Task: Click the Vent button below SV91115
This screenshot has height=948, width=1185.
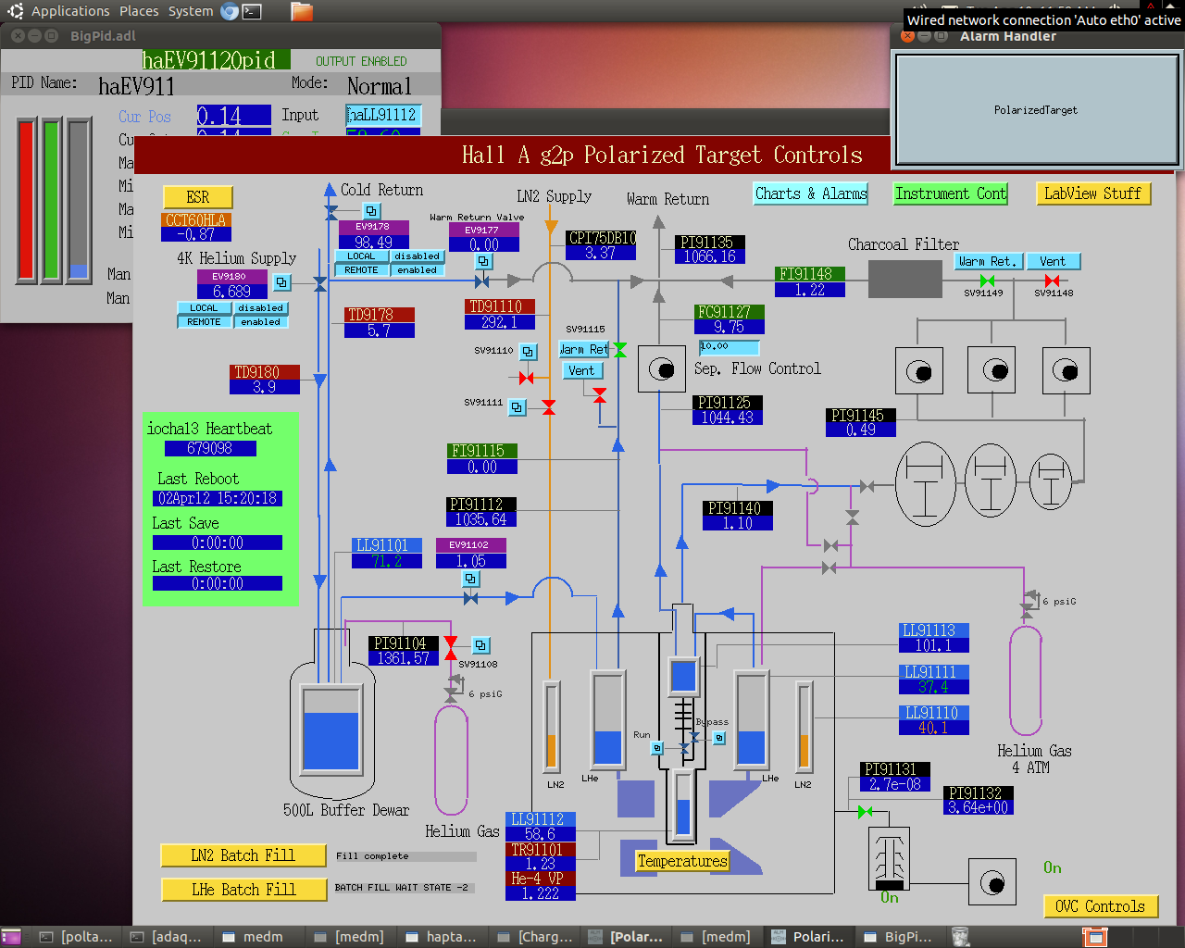Action: pyautogui.click(x=581, y=370)
